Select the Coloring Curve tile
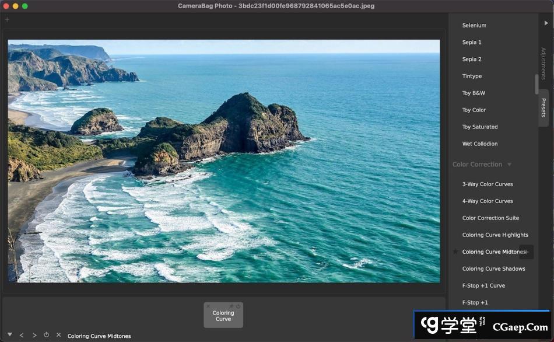The width and height of the screenshot is (554, 342). 223,317
